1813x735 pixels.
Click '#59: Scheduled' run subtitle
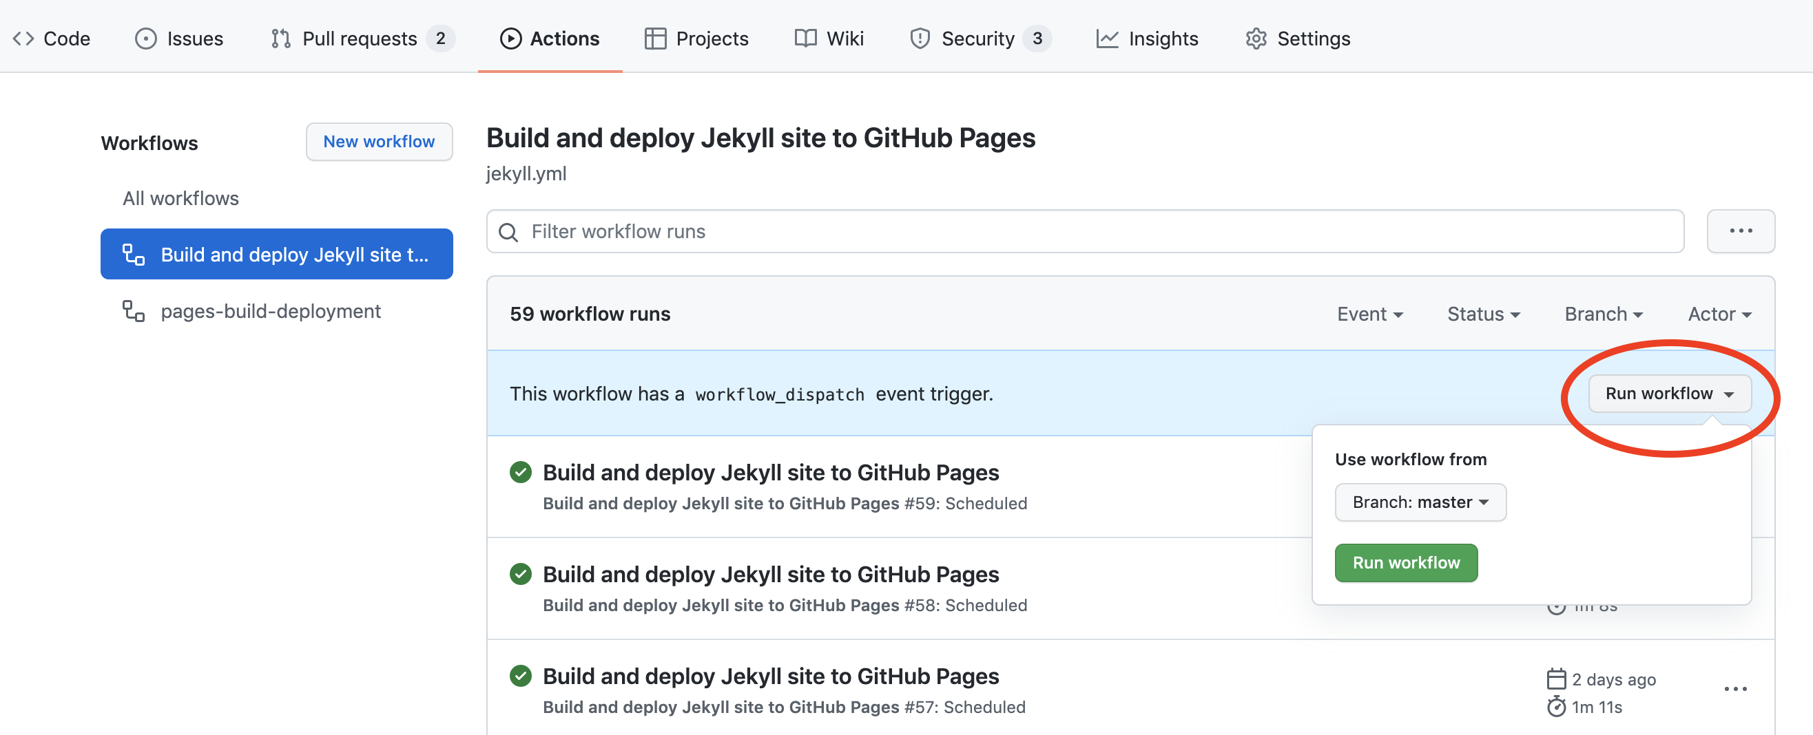[x=966, y=504]
